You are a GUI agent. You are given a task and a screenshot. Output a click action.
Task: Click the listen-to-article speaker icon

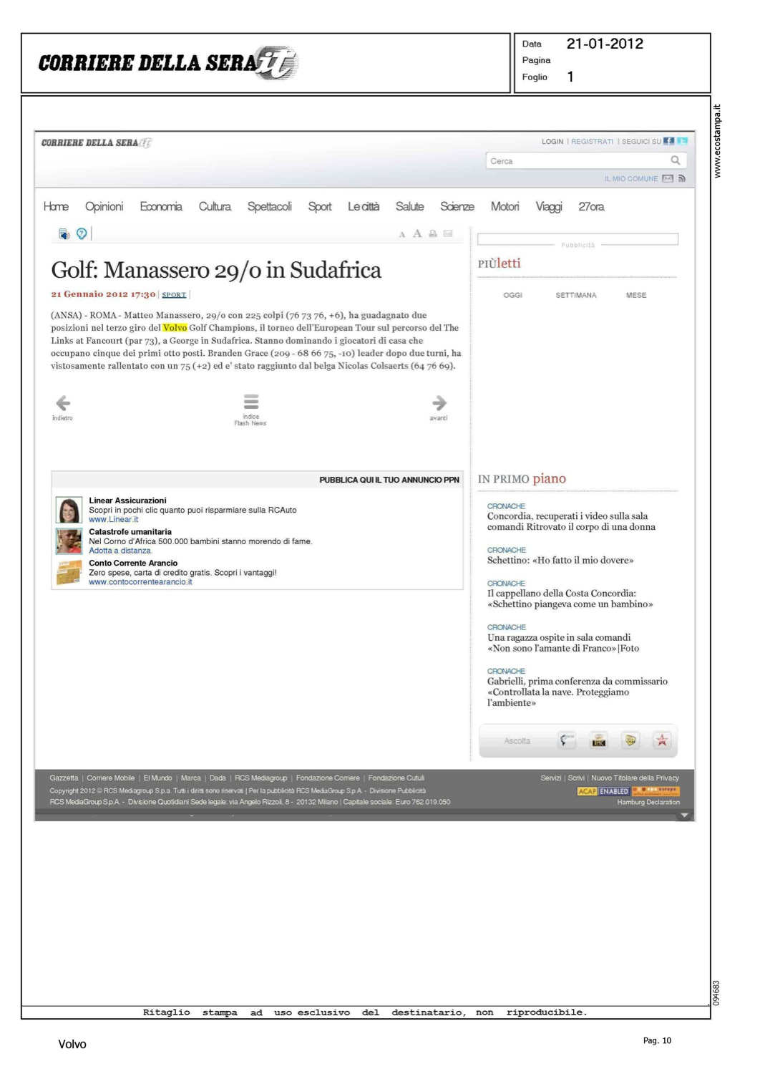(64, 234)
